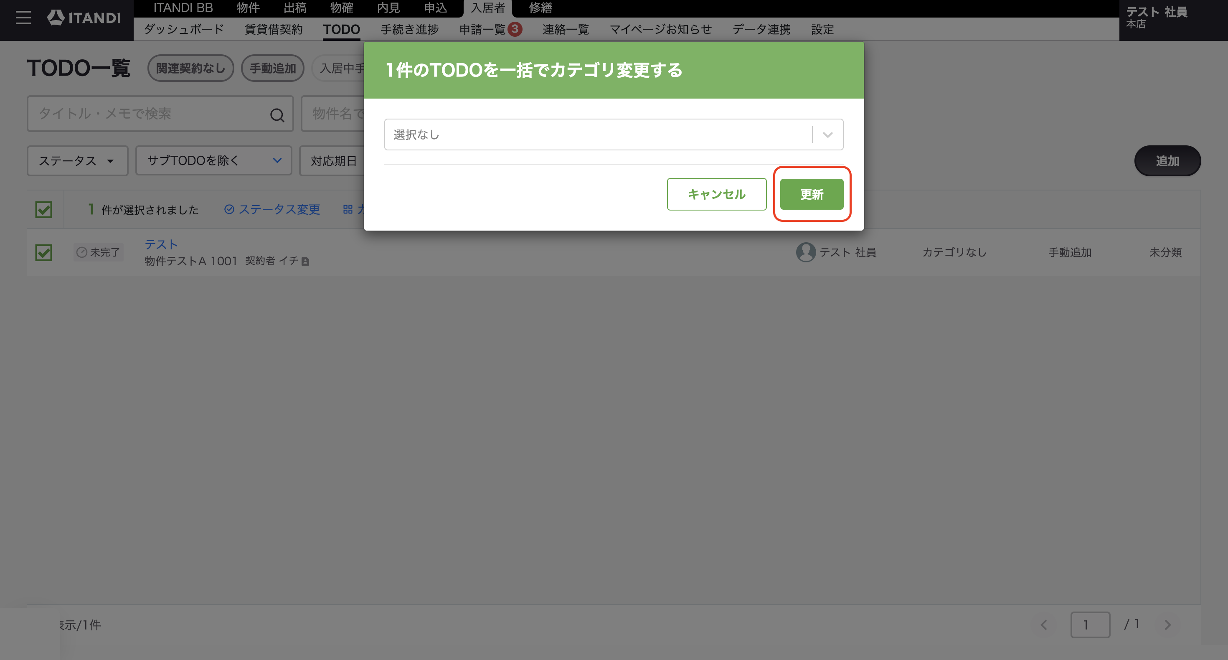Switch to ITANDI BB tab
Screen dimensions: 1228x660
183,8
